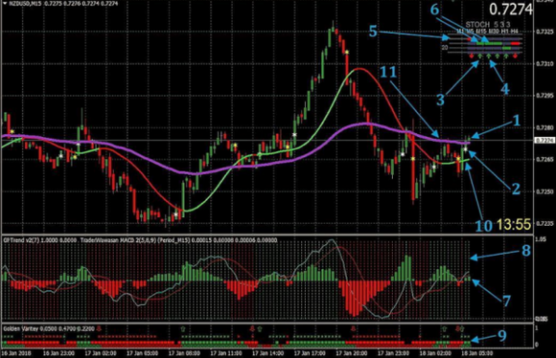
Task: Open the chart menu triangle beside NZDUSD,M15
Action: [4, 3]
